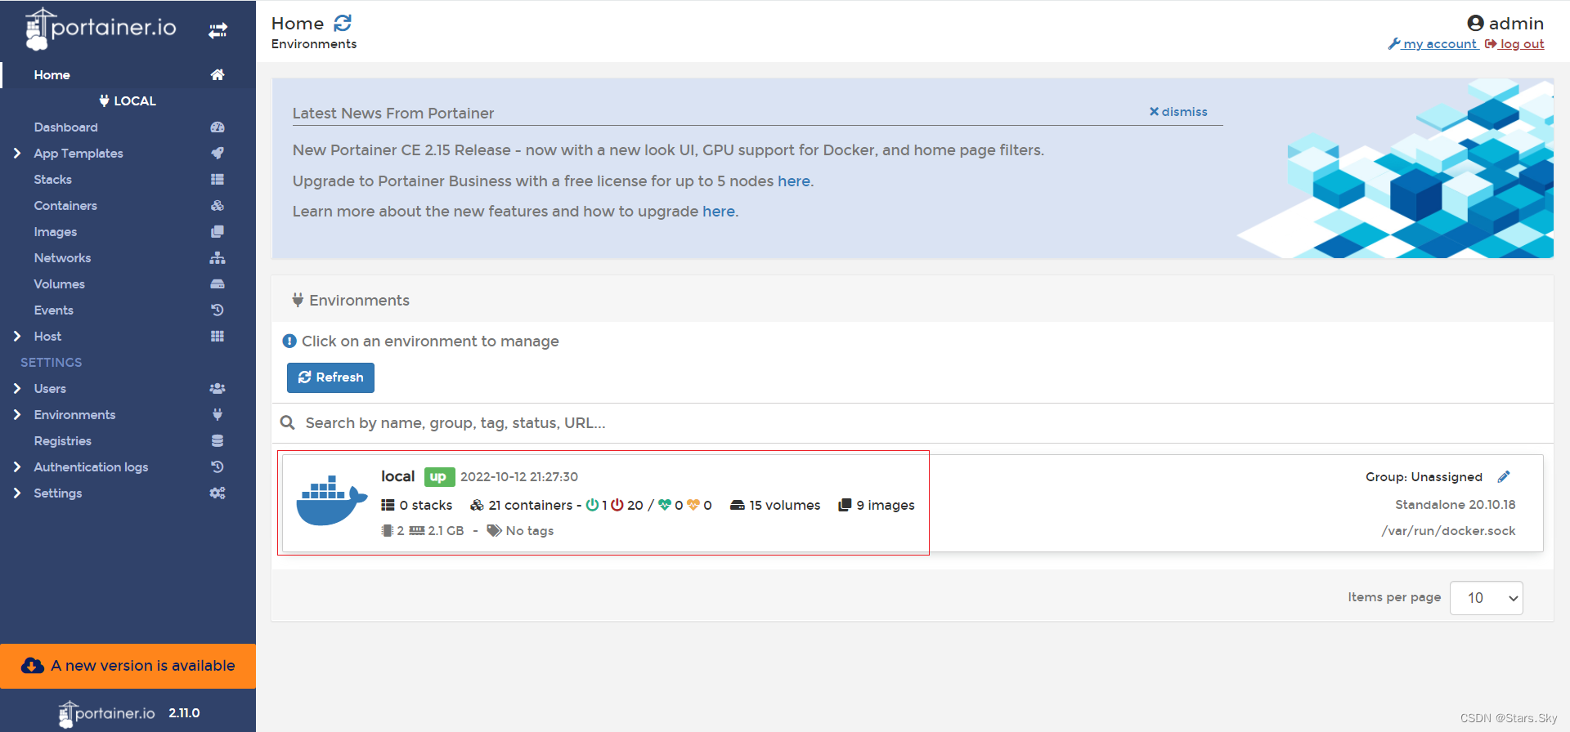1570x732 pixels.
Task: Click the Registries database icon
Action: pyautogui.click(x=218, y=441)
